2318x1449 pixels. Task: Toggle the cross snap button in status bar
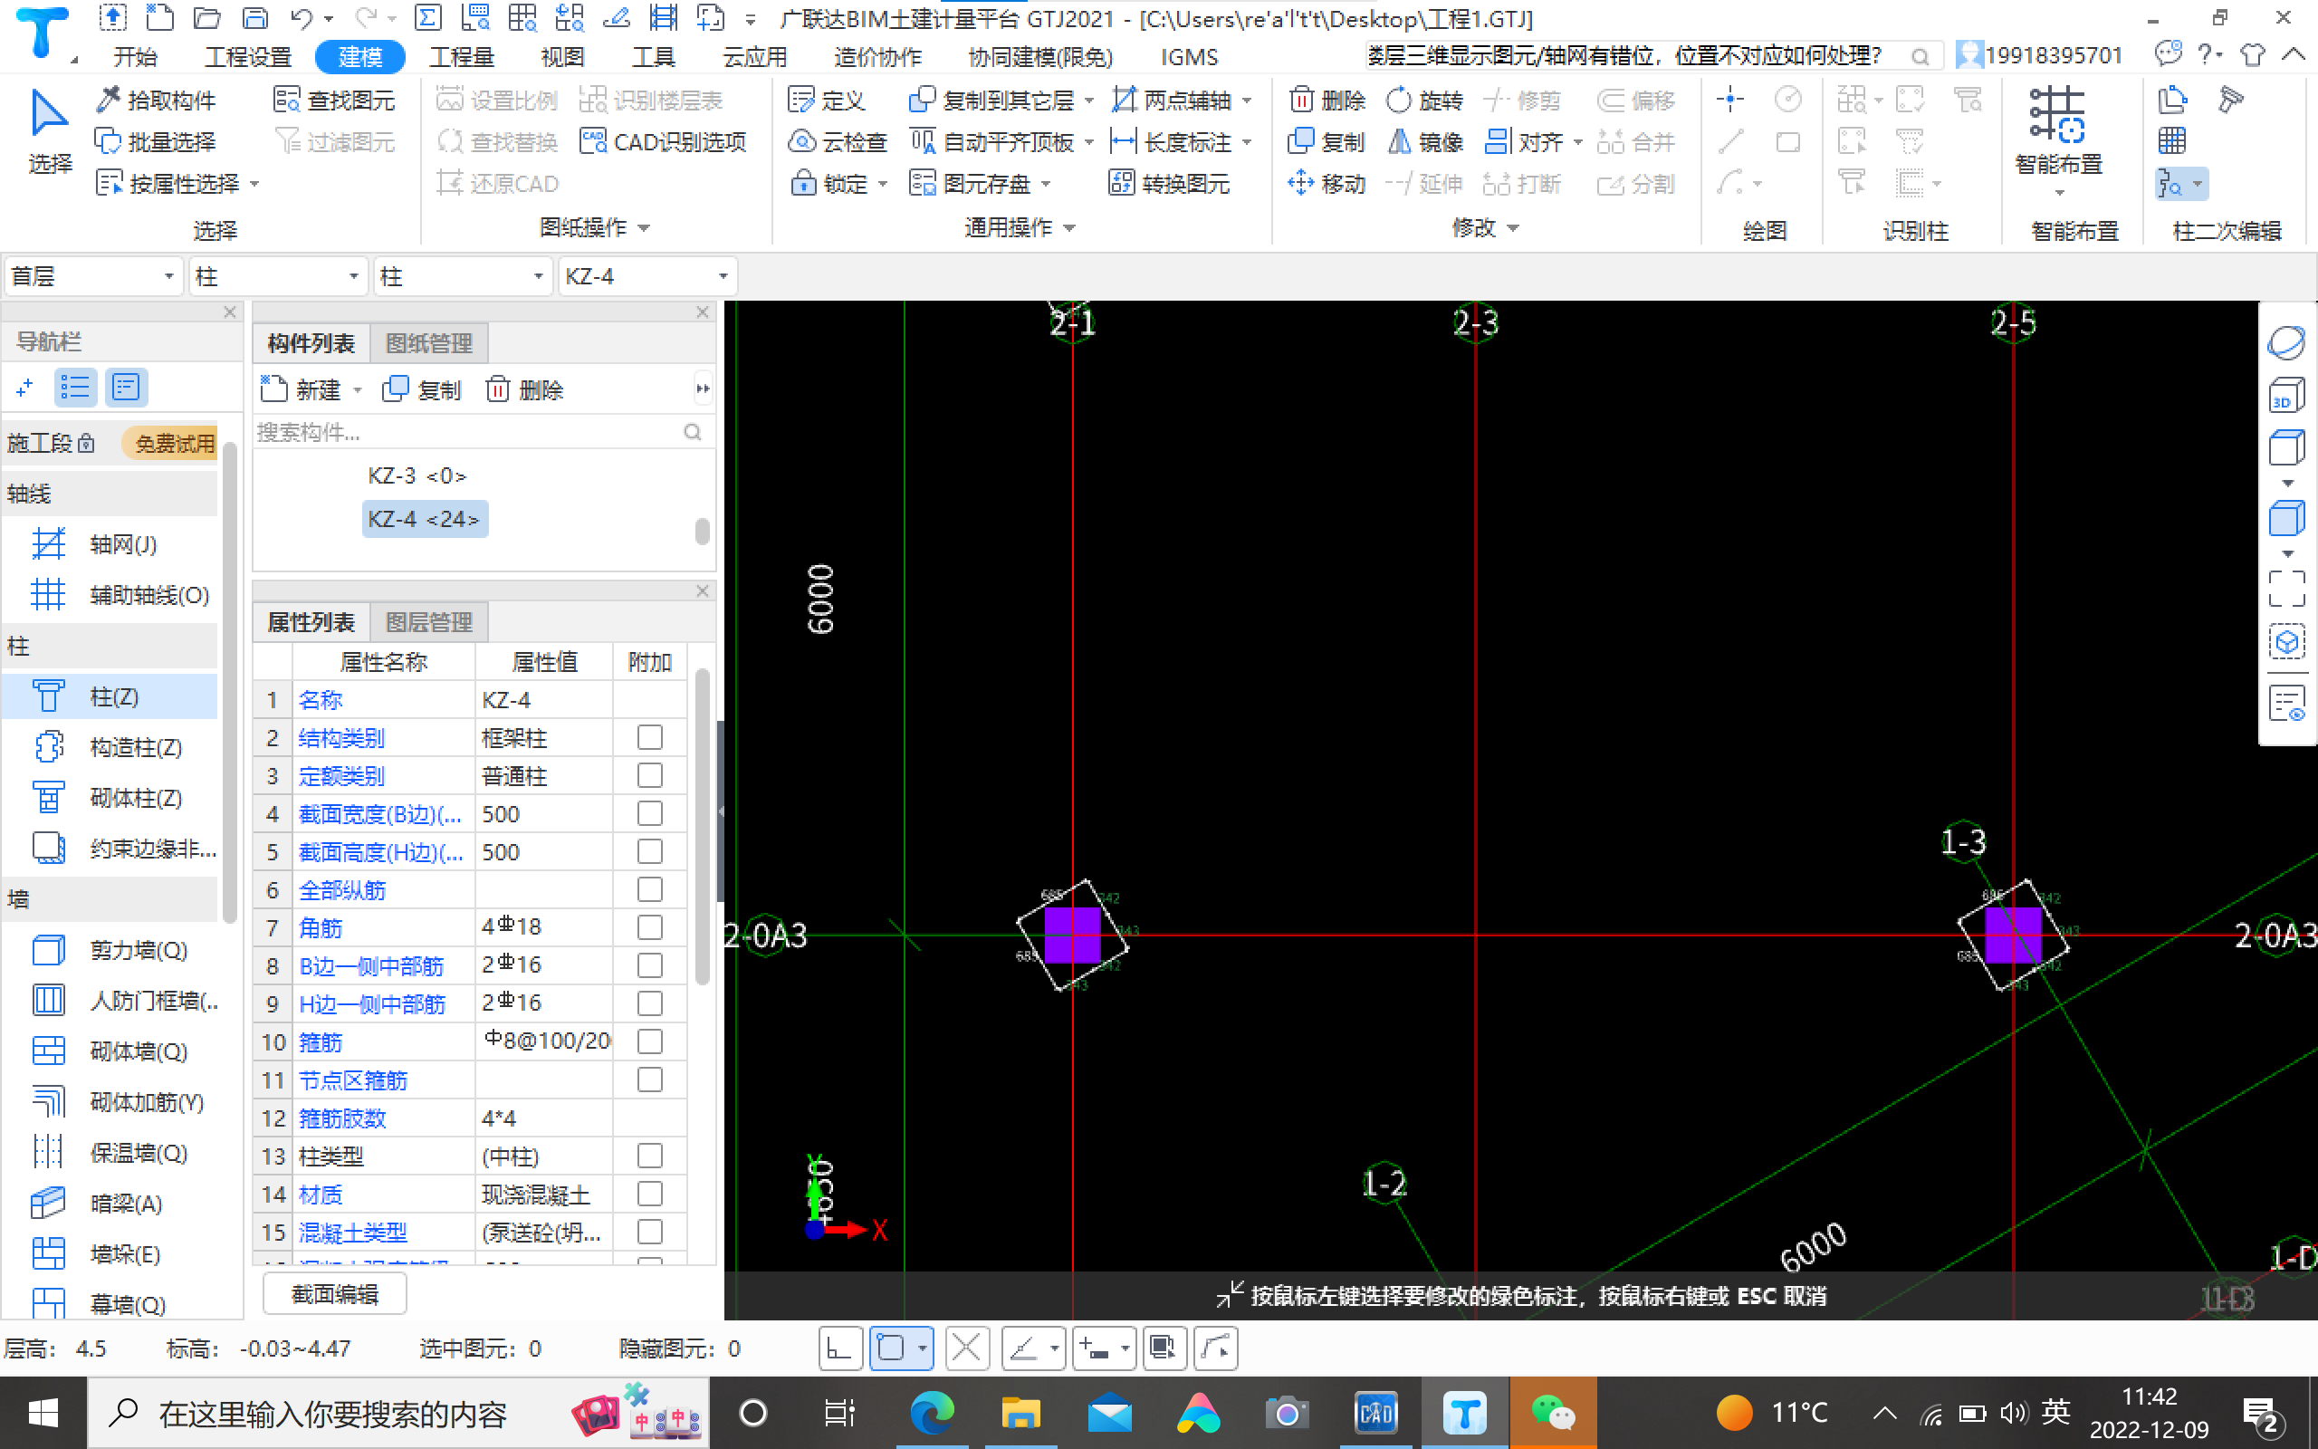[x=965, y=1348]
